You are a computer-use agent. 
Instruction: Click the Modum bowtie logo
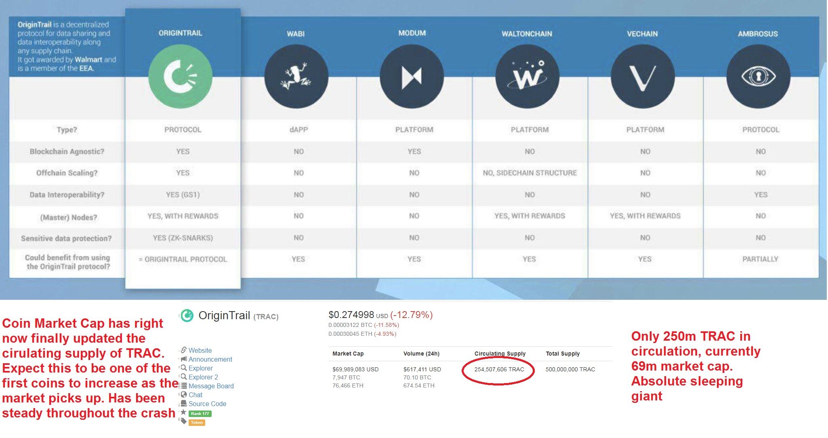pos(412,76)
